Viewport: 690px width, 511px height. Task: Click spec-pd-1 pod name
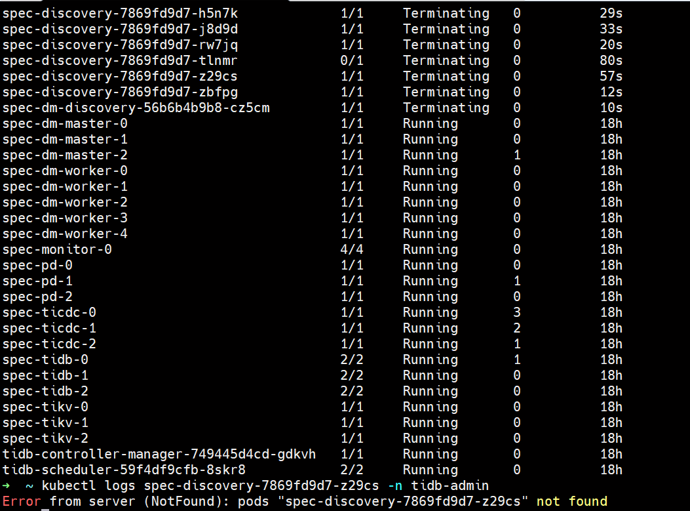37,281
